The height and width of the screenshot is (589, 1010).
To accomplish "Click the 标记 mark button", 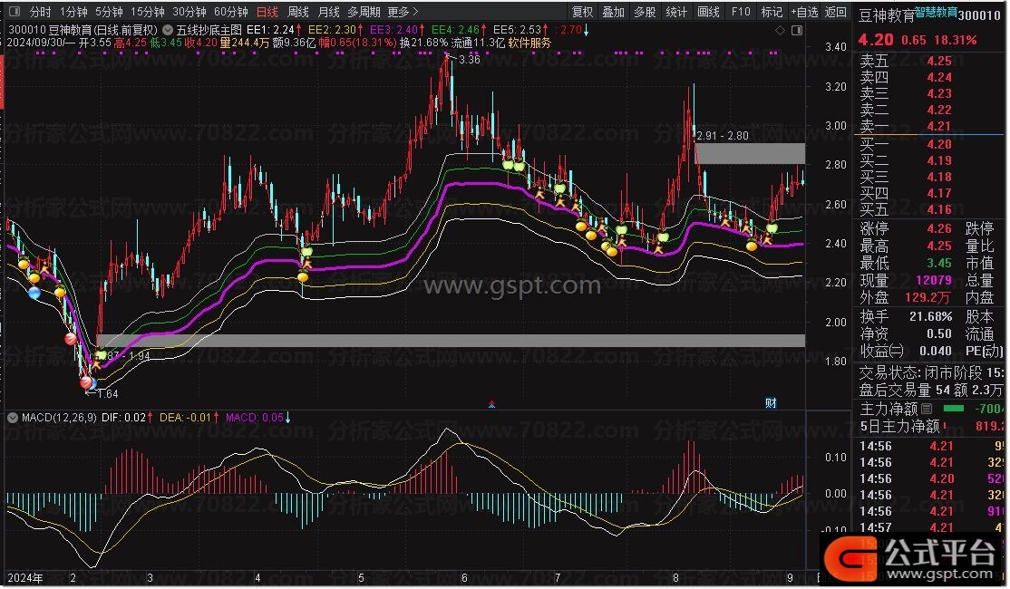I will [772, 12].
